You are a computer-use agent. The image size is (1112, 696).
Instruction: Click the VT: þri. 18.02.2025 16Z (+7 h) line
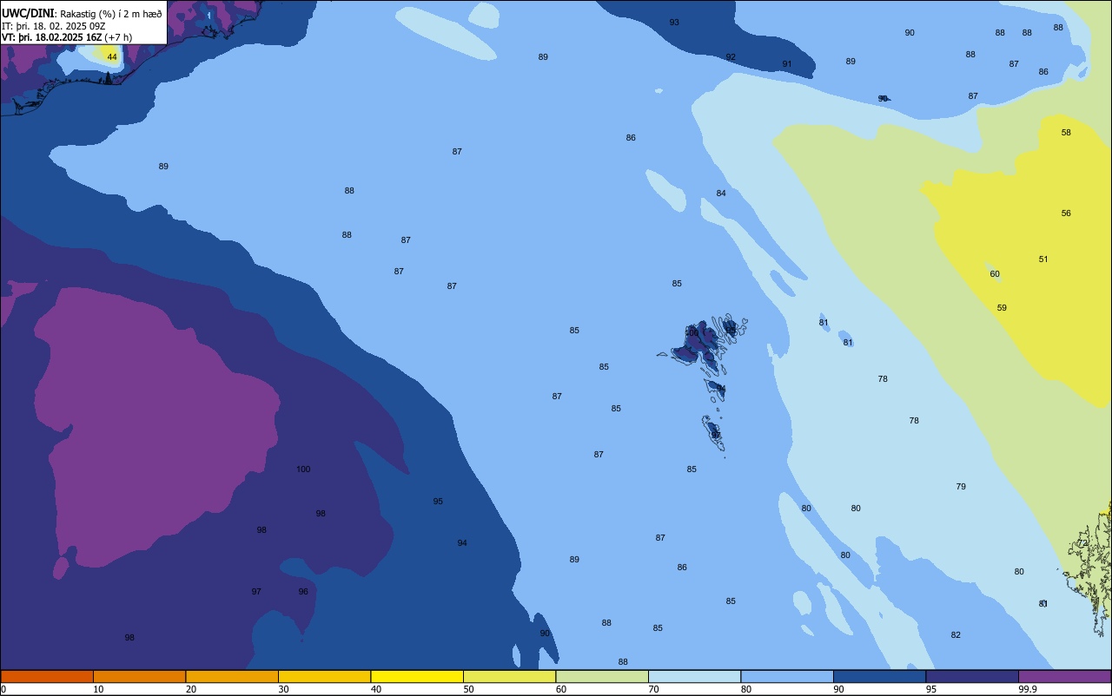67,37
